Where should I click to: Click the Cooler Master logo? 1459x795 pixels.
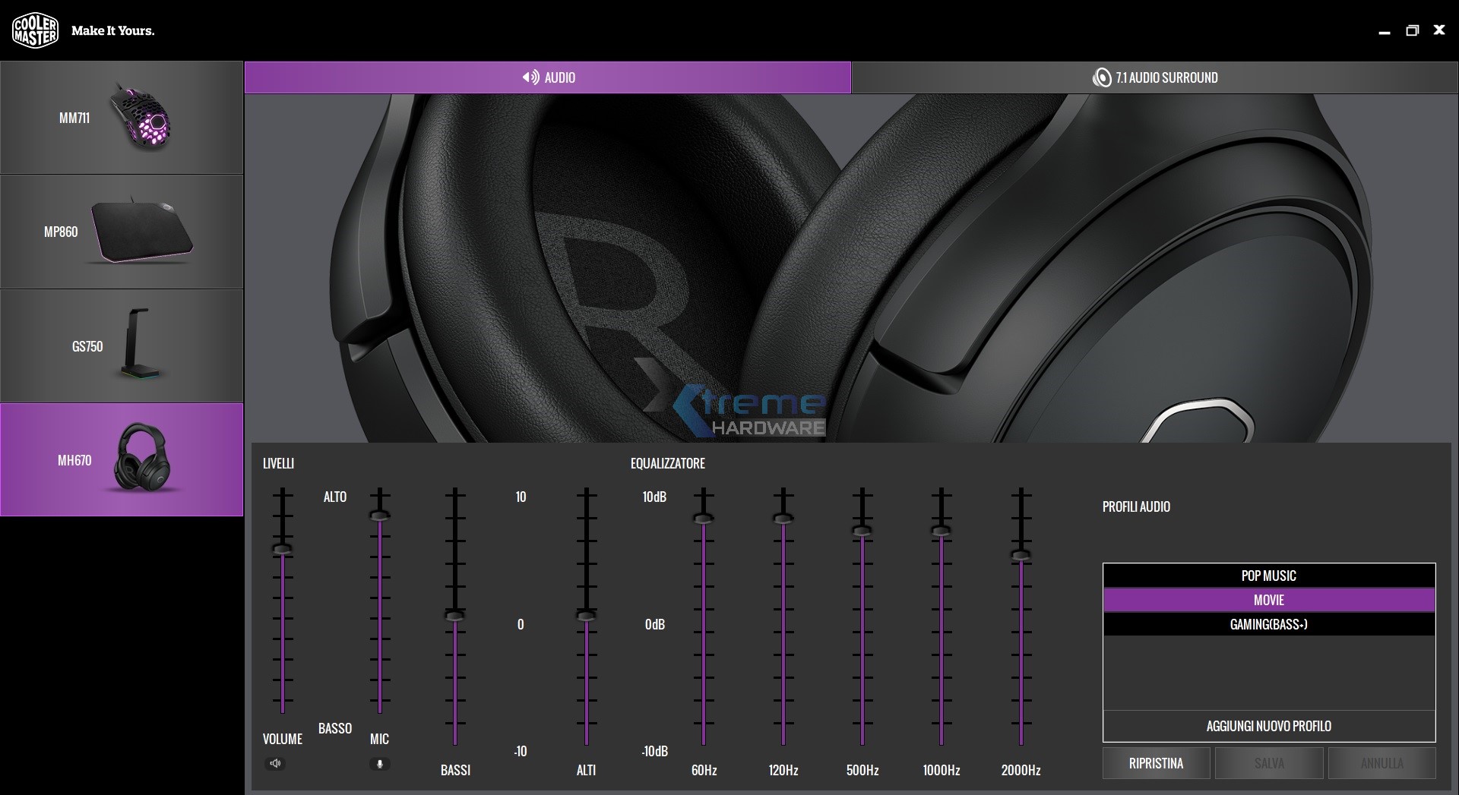[x=35, y=31]
